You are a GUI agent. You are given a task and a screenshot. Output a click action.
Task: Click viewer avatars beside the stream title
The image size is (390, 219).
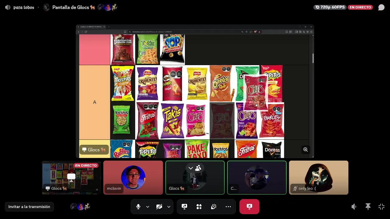(x=108, y=7)
